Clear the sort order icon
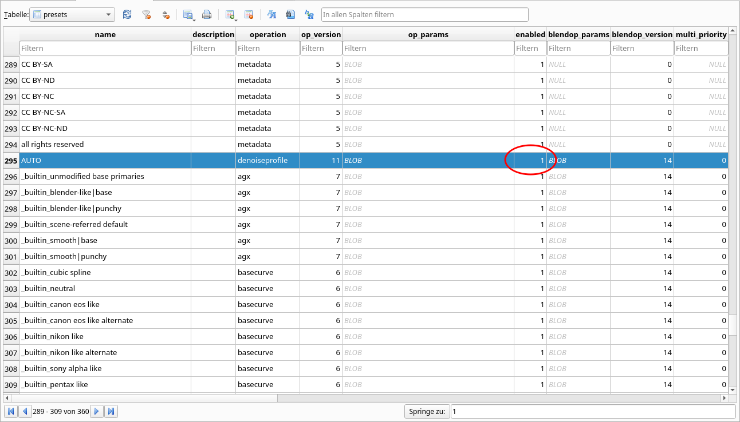This screenshot has height=422, width=740. pos(166,14)
